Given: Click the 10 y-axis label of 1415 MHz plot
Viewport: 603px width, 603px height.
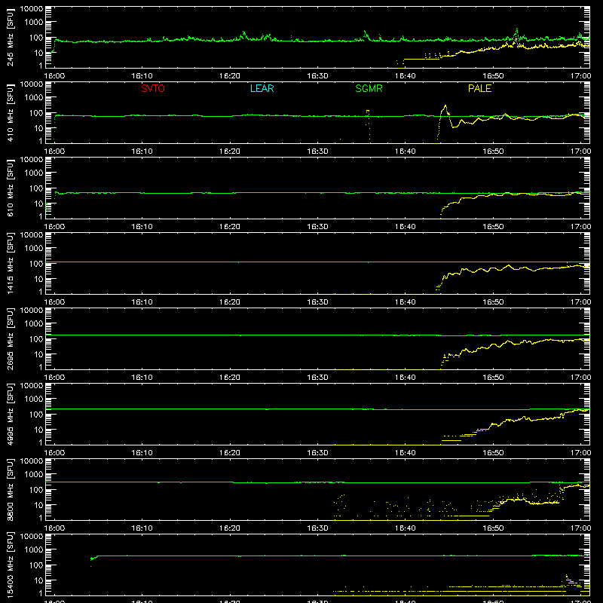Looking at the screenshot, I should [x=38, y=279].
